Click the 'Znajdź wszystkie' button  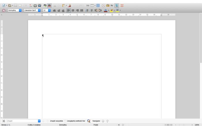[56, 121]
